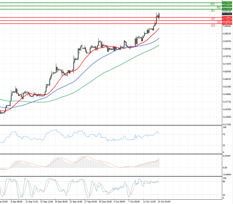233x204 pixels.
Task: Select the black current price tag 9.17210
Action: point(227,14)
